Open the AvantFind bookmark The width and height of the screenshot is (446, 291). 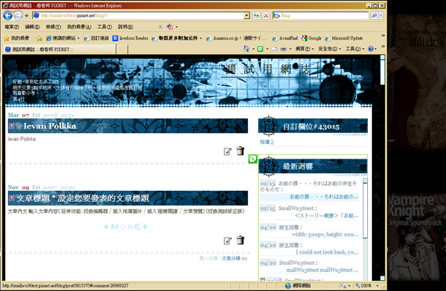285,38
